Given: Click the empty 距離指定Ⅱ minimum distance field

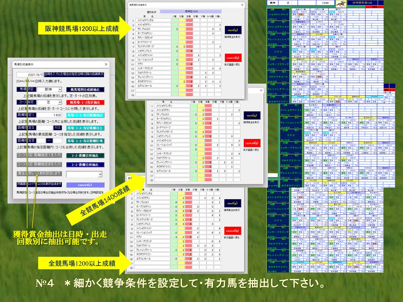Looking at the screenshot, I should point(44,128).
